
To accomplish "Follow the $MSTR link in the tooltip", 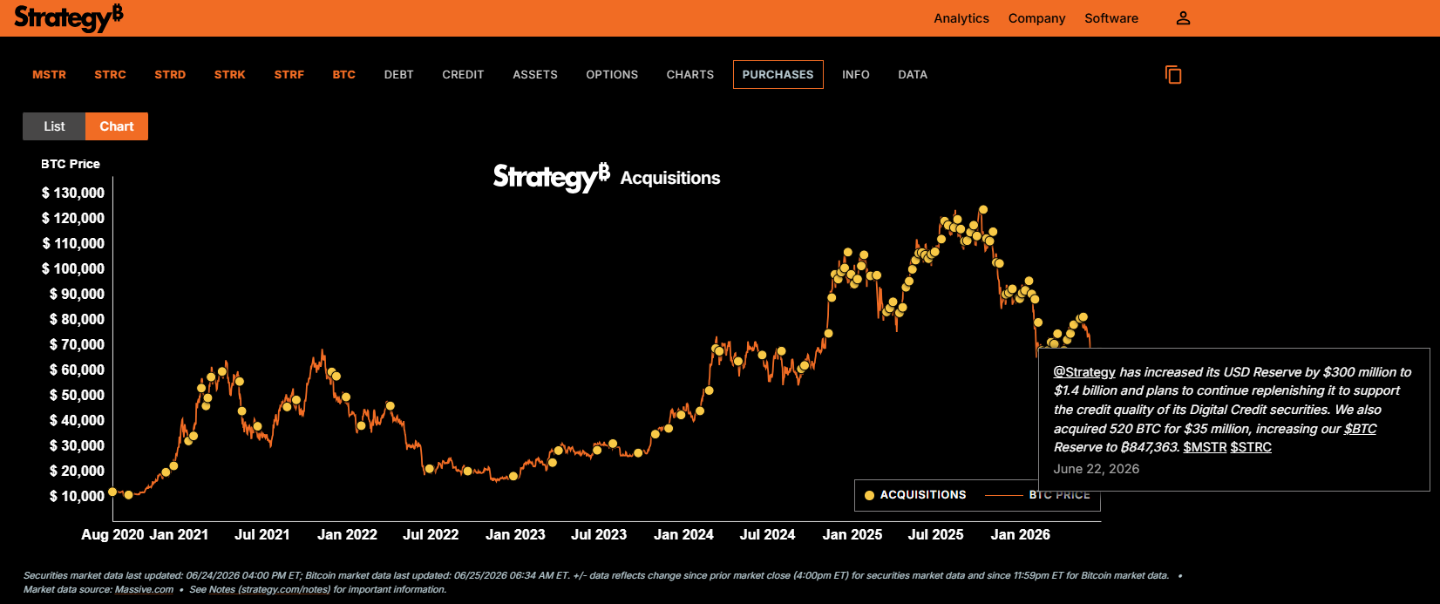I will pos(1205,447).
